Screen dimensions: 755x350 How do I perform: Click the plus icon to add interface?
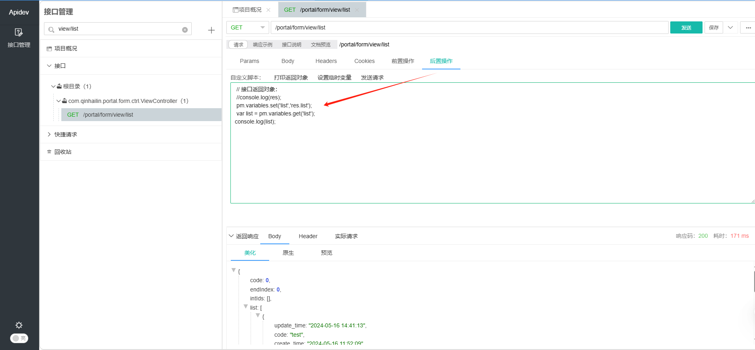tap(211, 30)
